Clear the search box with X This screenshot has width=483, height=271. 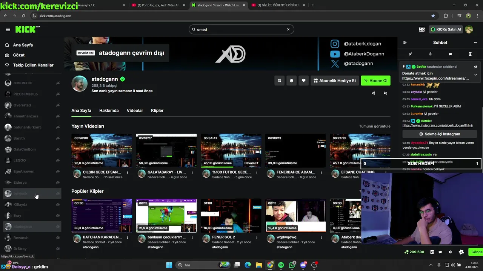288,29
